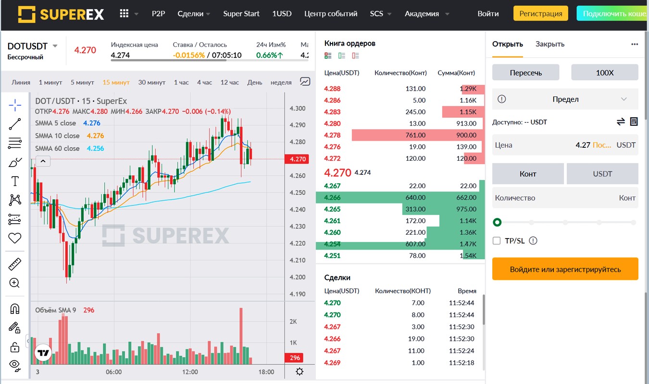Select the Линия chart type
649x384 pixels.
point(21,82)
